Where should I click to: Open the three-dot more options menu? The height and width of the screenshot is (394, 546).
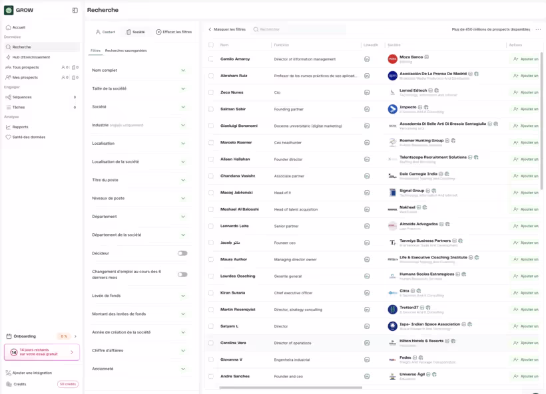click(x=538, y=29)
